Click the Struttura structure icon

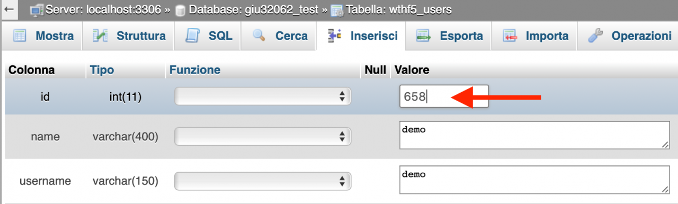point(100,36)
